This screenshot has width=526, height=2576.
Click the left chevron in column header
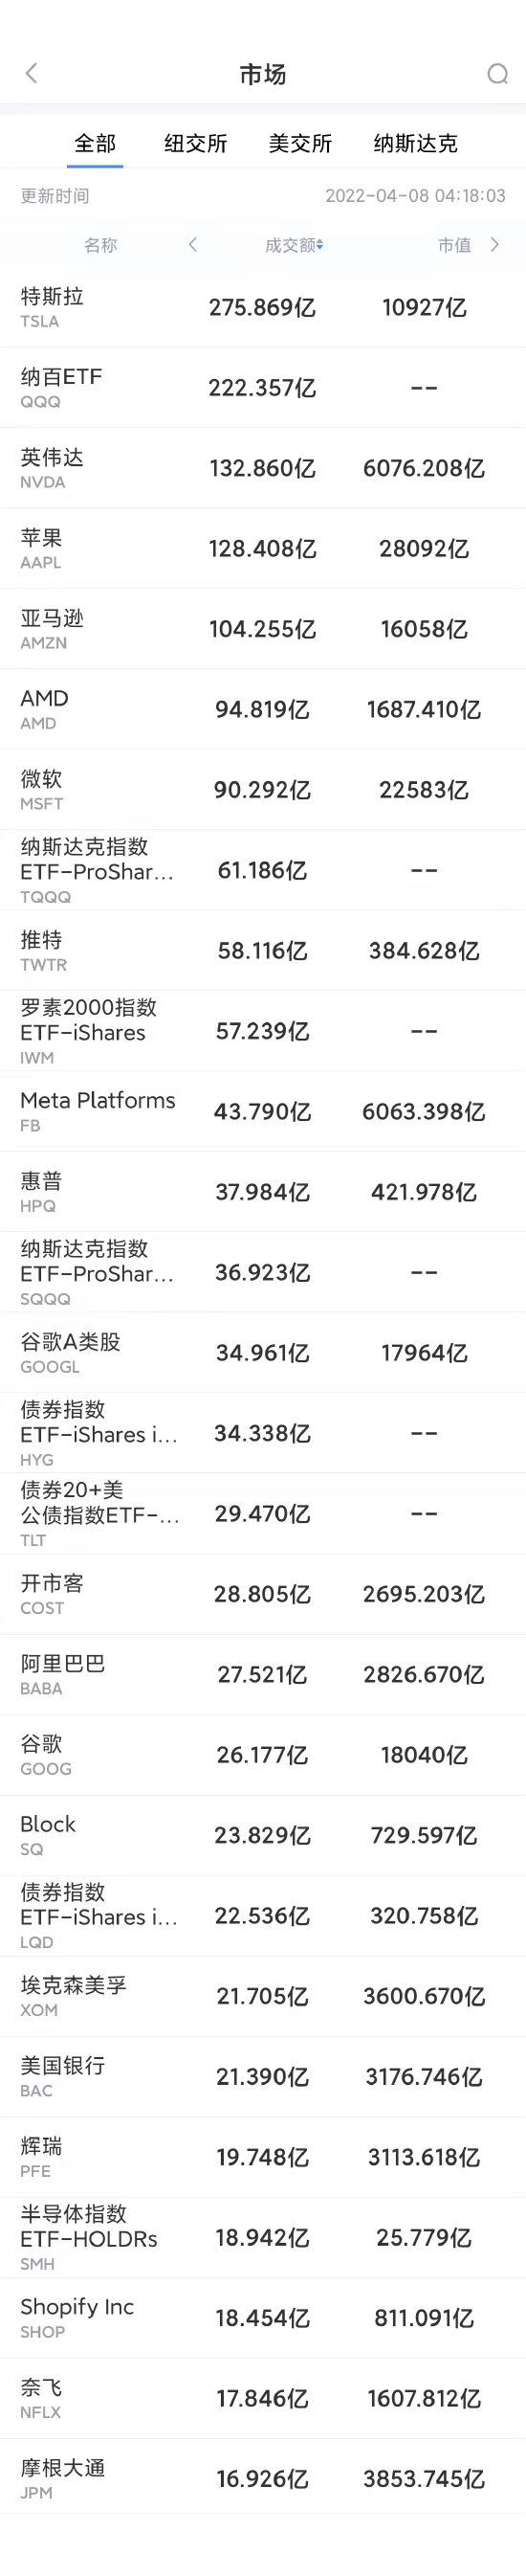tap(193, 245)
